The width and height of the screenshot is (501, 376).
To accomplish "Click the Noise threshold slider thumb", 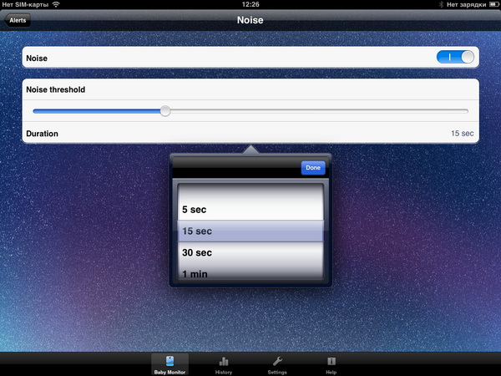I will point(165,110).
